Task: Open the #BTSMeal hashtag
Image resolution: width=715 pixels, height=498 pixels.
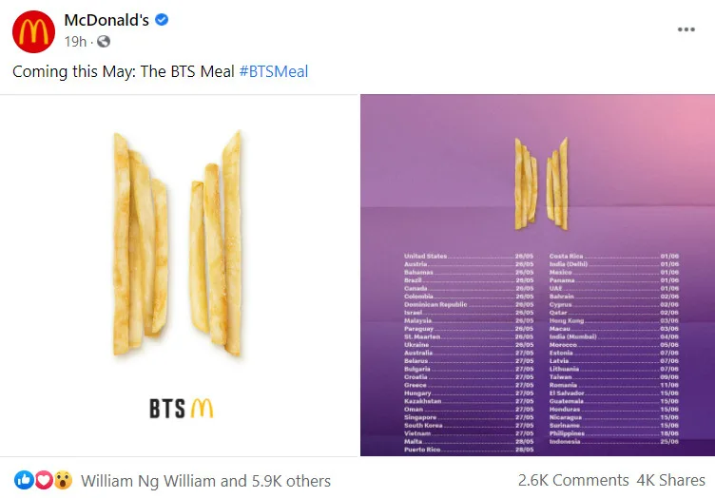Action: tap(274, 71)
